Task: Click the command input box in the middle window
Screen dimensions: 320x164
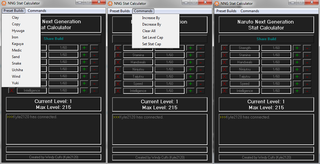Action: point(160,150)
